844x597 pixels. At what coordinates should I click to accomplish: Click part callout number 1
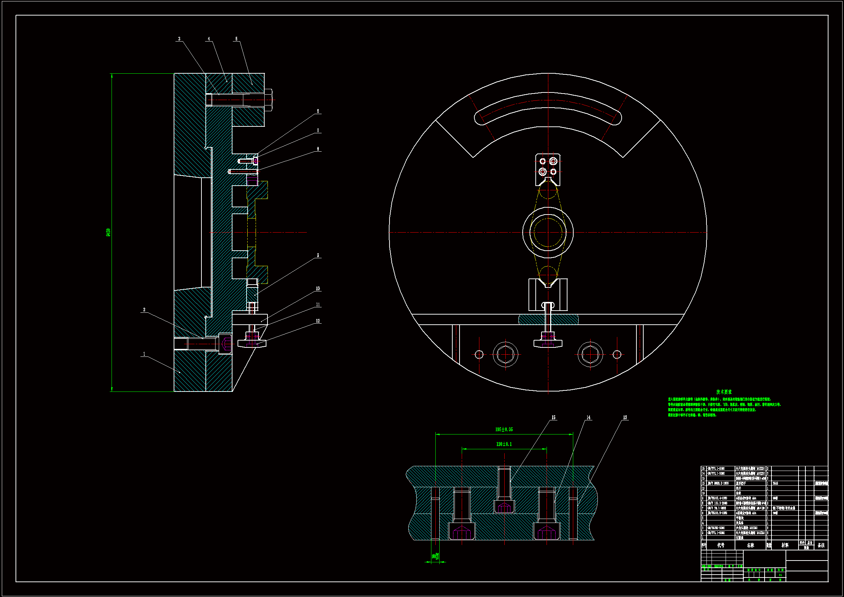click(144, 354)
